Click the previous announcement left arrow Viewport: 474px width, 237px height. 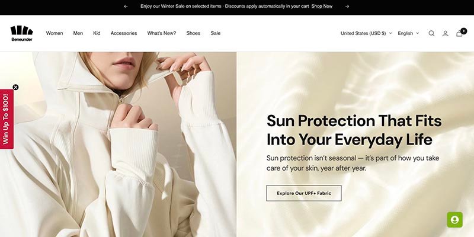126,7
